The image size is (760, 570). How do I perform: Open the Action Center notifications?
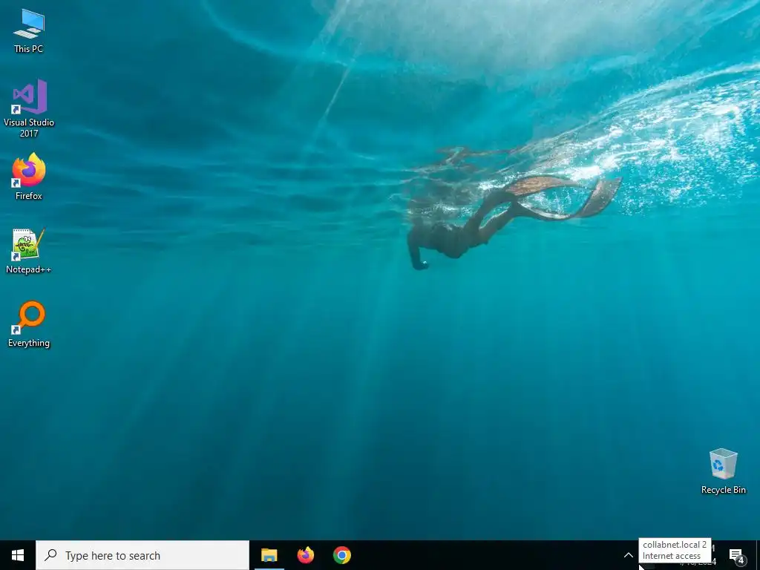(x=737, y=555)
